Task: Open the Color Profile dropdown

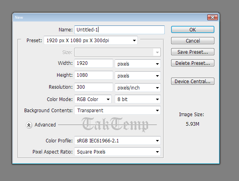Action: pos(118,140)
